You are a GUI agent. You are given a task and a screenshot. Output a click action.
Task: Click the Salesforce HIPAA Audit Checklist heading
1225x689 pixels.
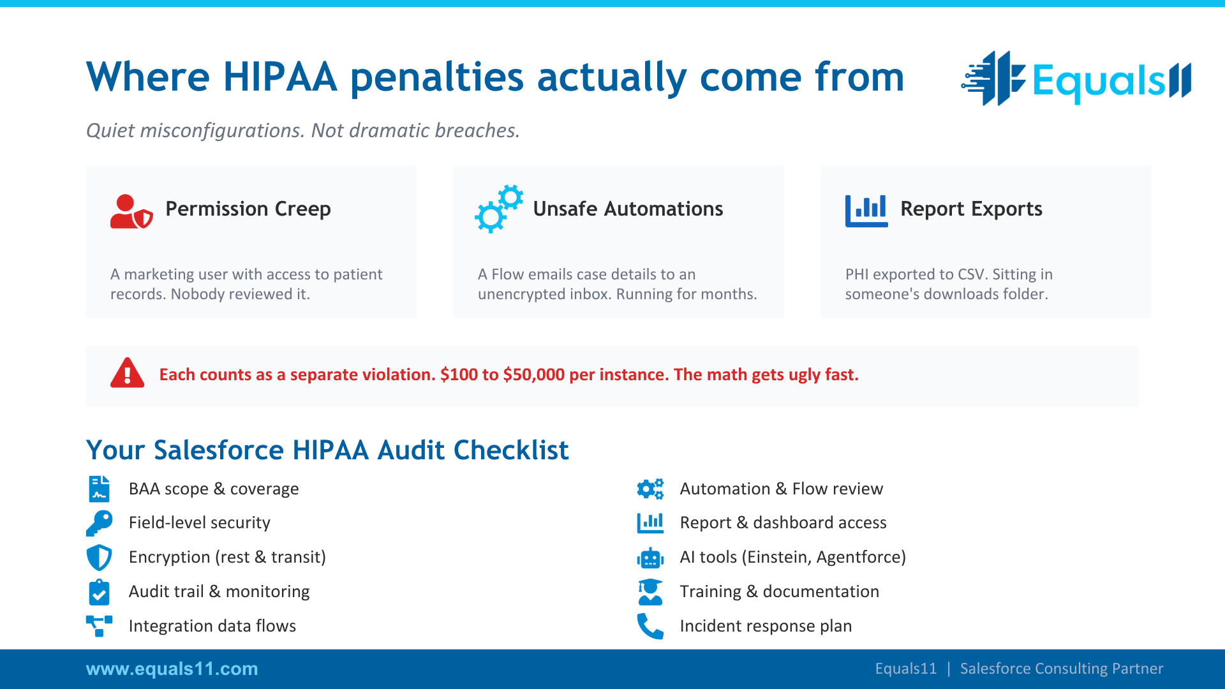[x=327, y=450]
